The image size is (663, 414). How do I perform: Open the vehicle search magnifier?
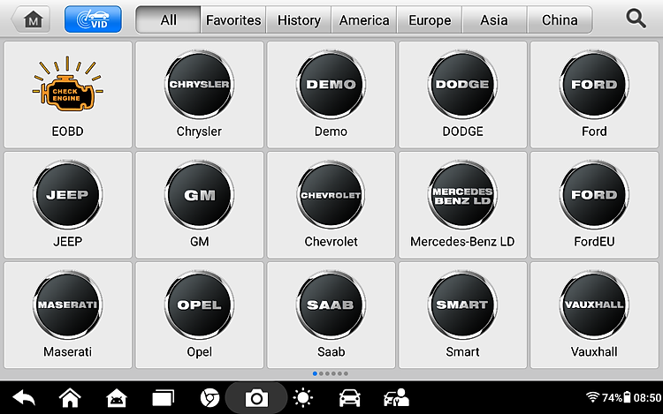[x=636, y=19]
